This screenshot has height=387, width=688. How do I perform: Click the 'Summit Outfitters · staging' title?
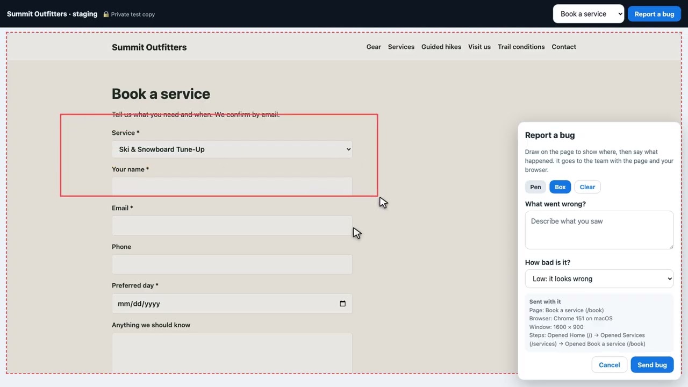coord(52,14)
